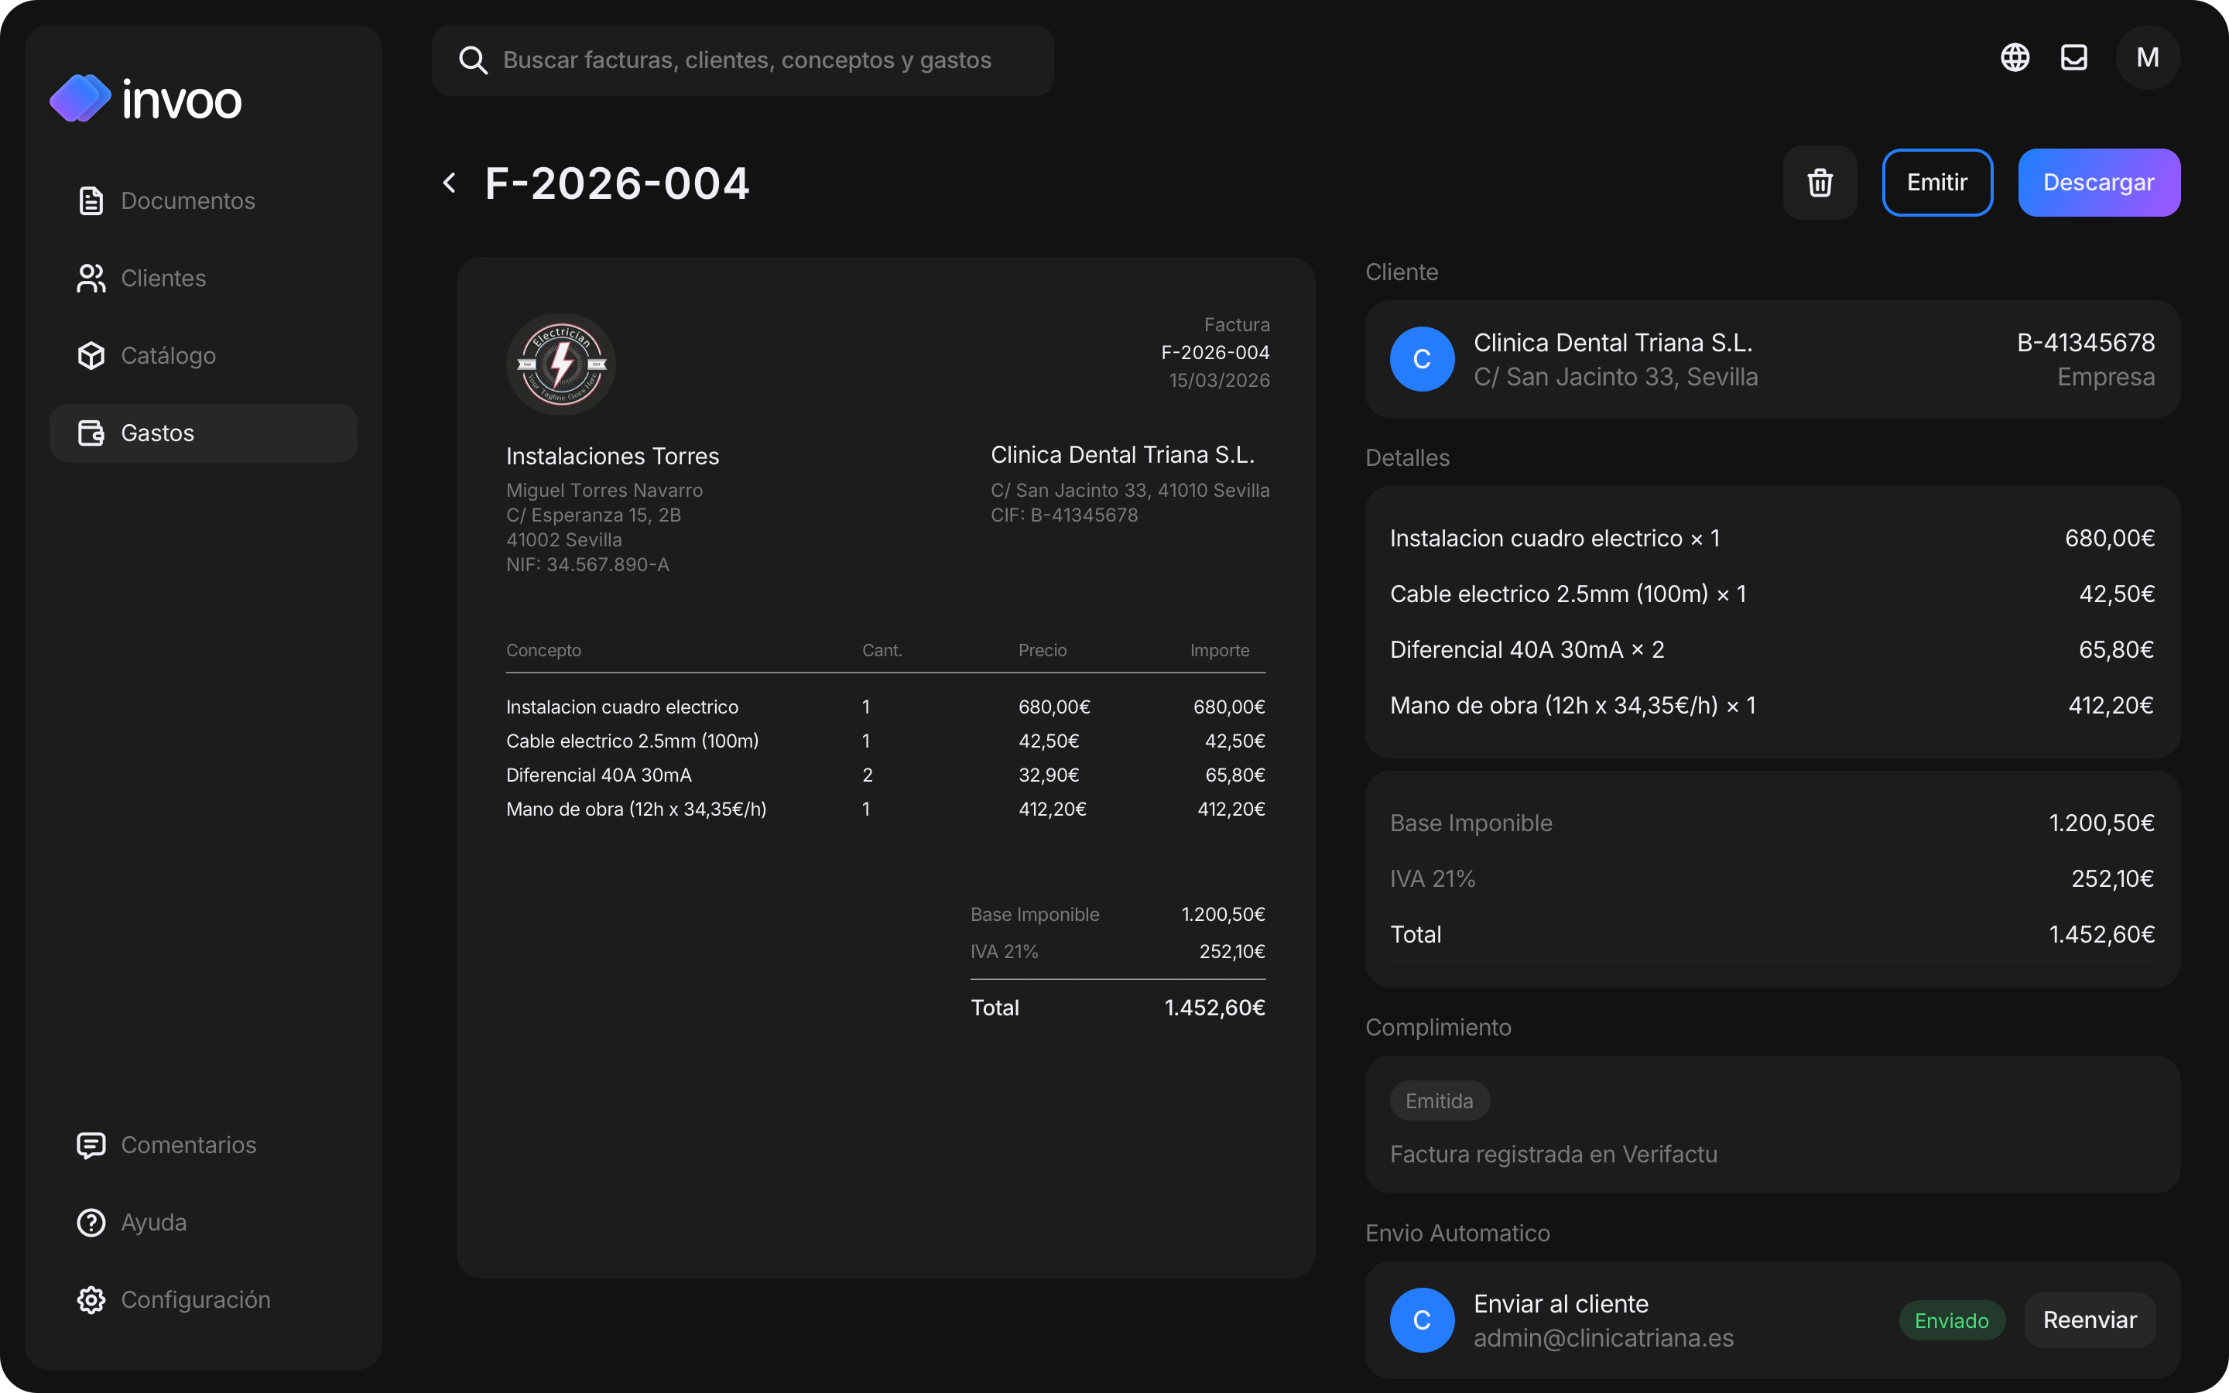
Task: Click the F-2026-004 page title
Action: point(617,183)
